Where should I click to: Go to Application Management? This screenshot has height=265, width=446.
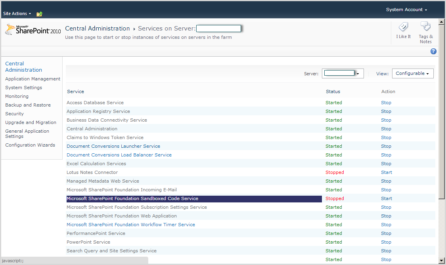click(33, 79)
